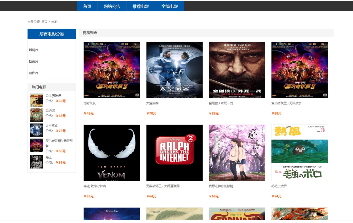Open the 无敌破坏王2 大闹互联网 title link
Image resolution: width=353 pixels, height=223 pixels.
coord(163,186)
